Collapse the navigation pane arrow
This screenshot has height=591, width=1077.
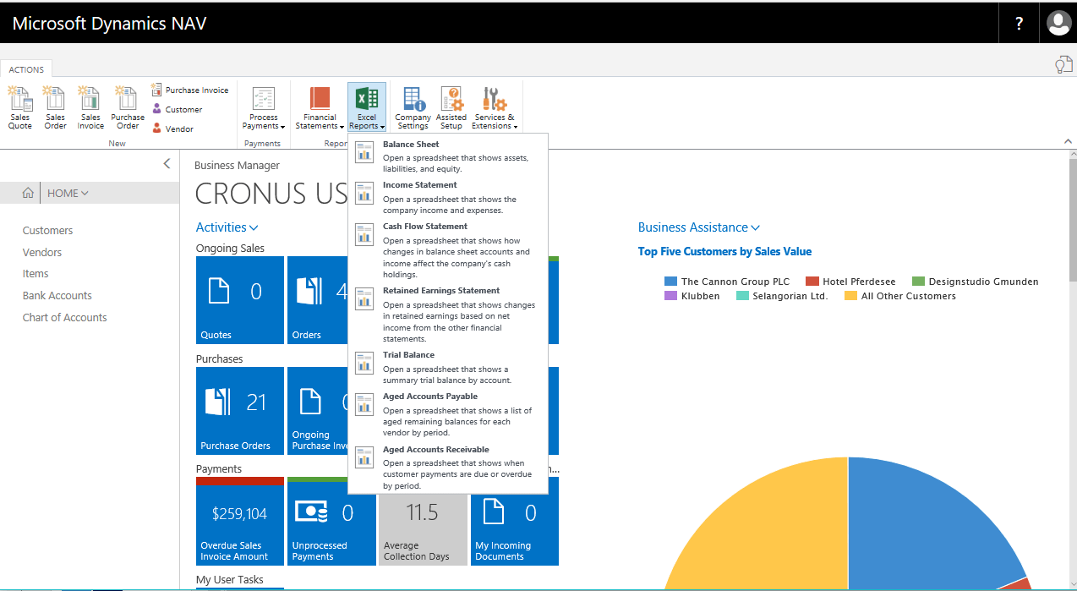167,163
